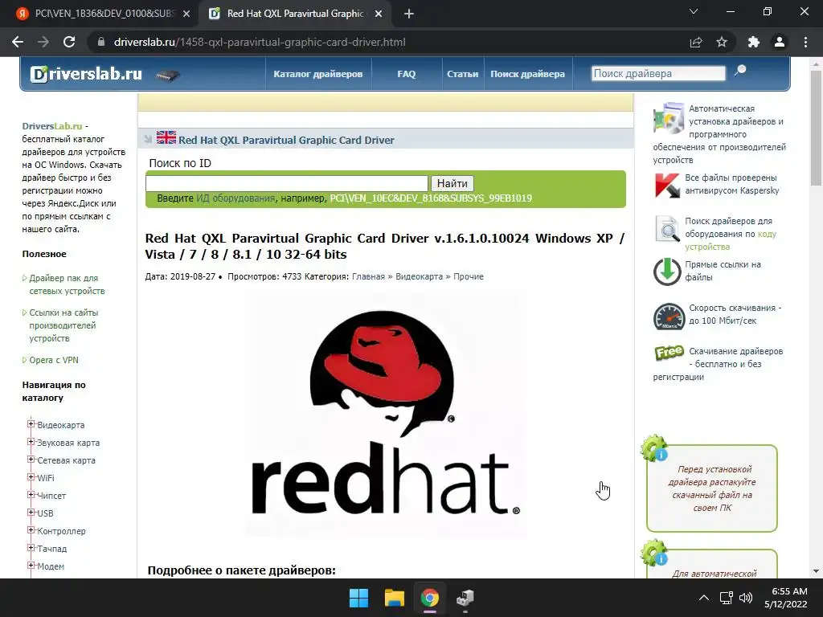Screen dimensions: 823x617
Task: Expand the Видеокарта tree node
Action: (x=31, y=424)
